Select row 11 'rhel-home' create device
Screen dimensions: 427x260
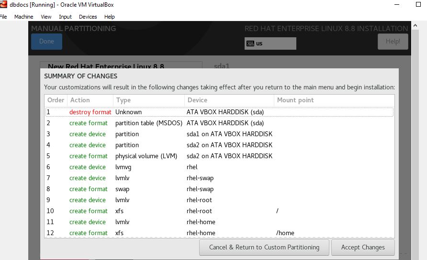click(x=219, y=222)
